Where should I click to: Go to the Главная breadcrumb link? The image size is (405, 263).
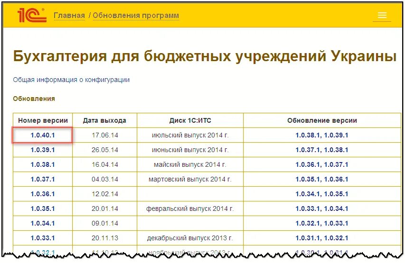(x=69, y=16)
